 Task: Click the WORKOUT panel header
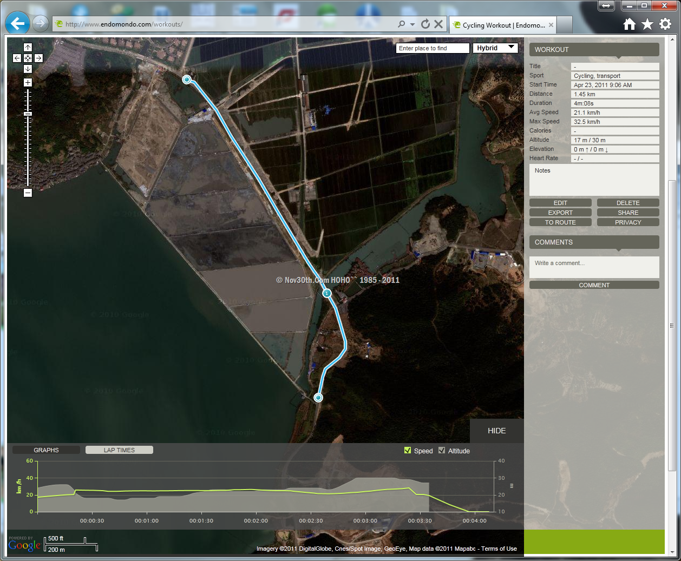click(594, 49)
